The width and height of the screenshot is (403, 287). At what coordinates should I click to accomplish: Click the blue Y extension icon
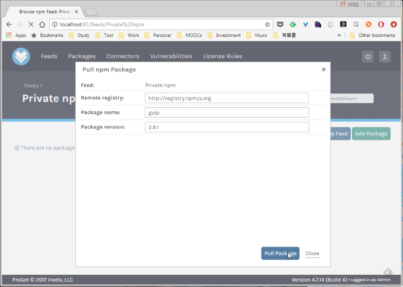[305, 25]
